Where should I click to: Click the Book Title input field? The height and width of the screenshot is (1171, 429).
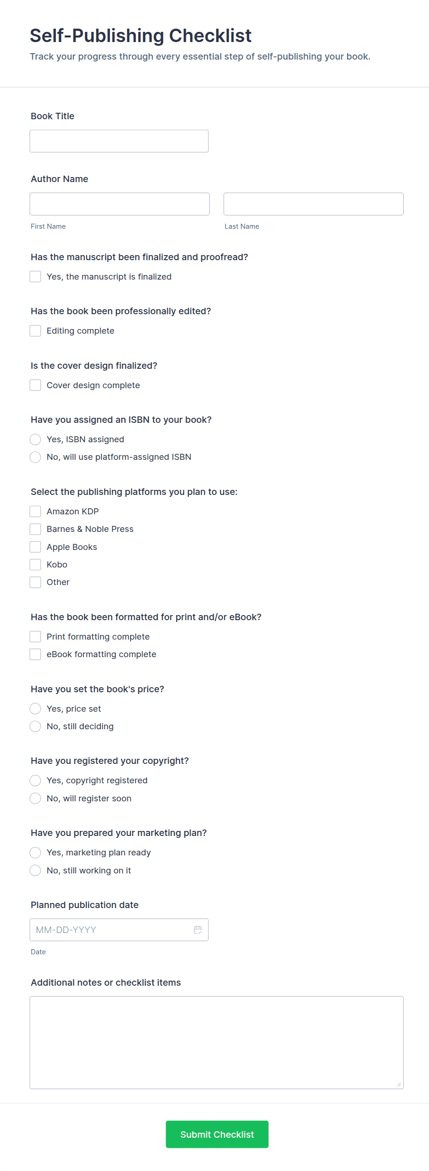119,141
